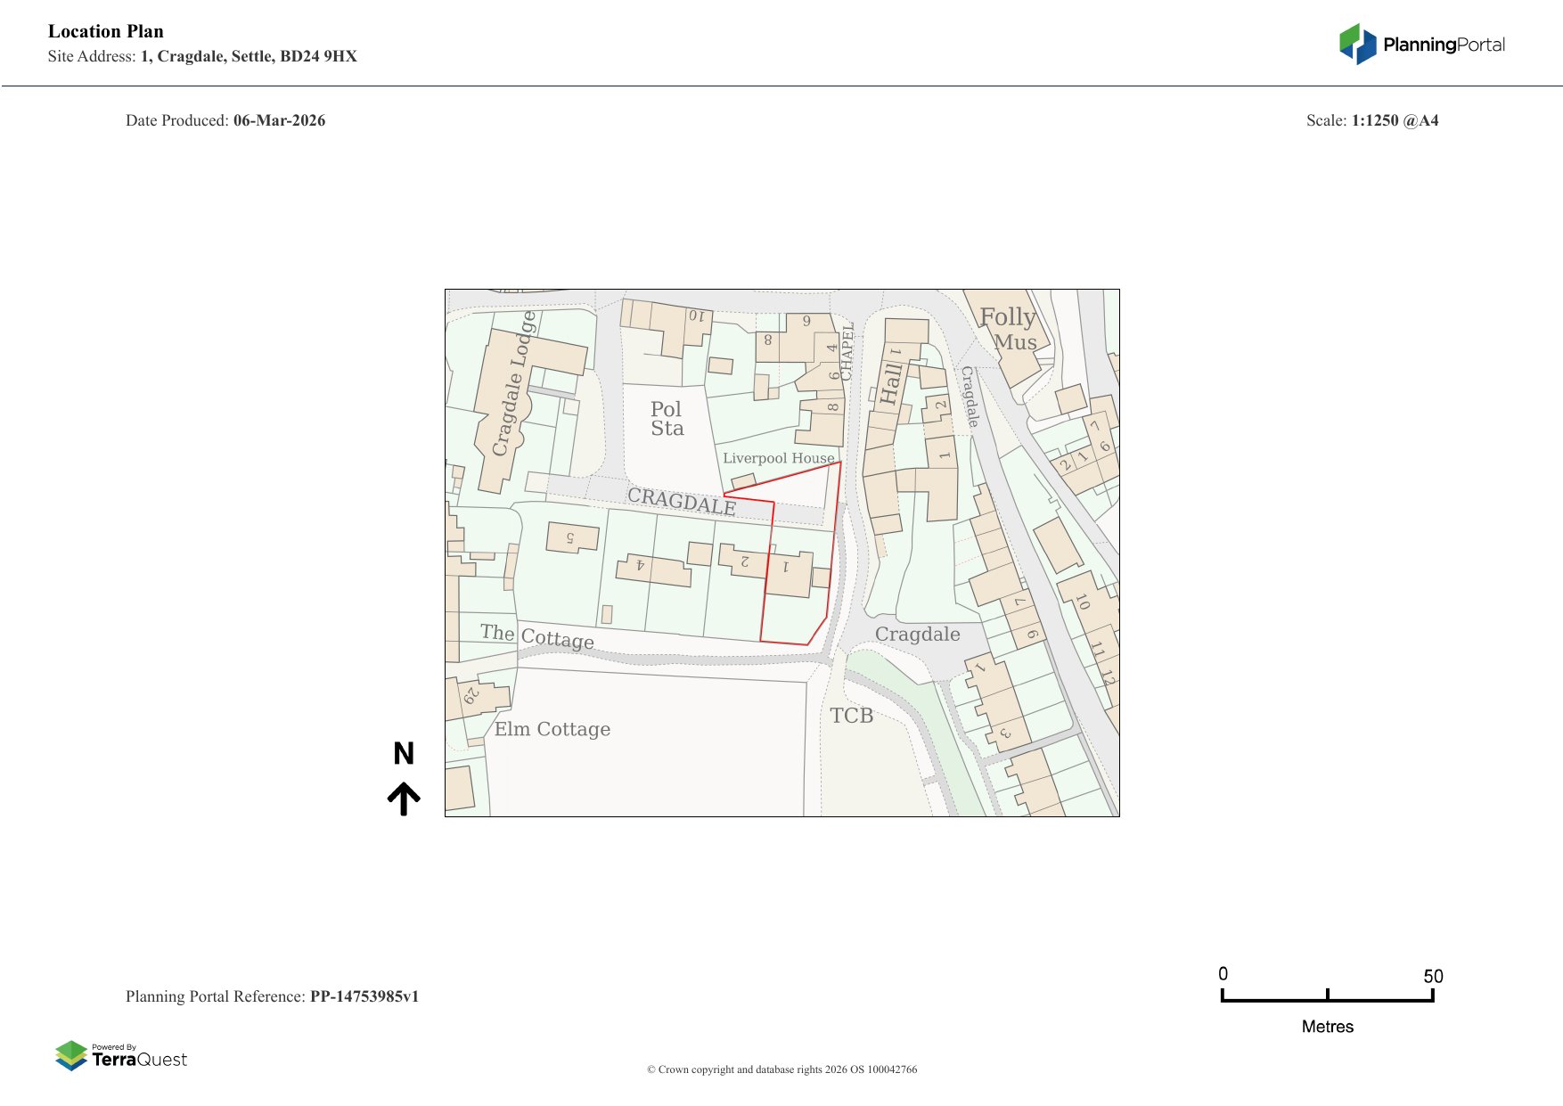Click the Elm Cottage map label
The width and height of the screenshot is (1563, 1106).
[x=552, y=729]
